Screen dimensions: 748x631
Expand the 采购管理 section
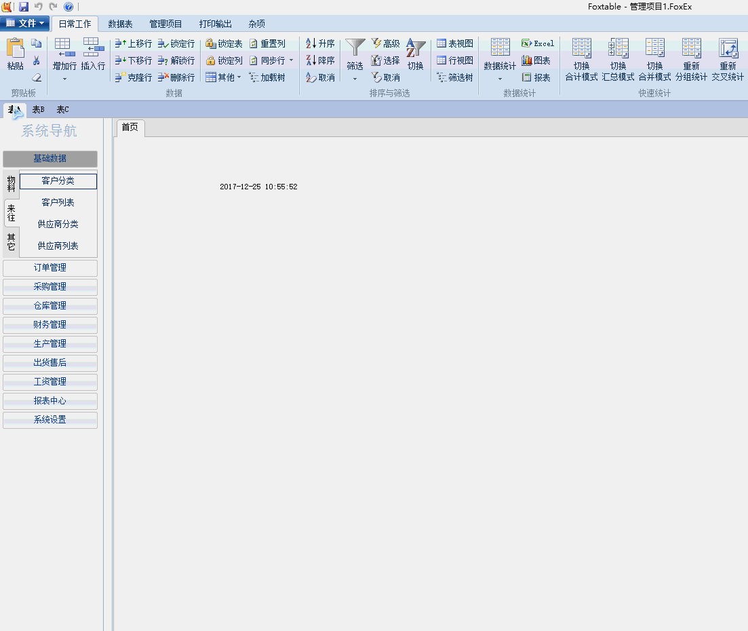tap(50, 287)
